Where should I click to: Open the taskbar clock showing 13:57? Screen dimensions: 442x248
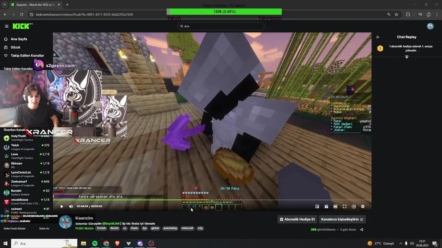tap(422, 244)
